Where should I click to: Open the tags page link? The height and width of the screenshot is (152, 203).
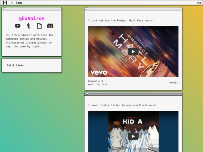click(19, 3)
